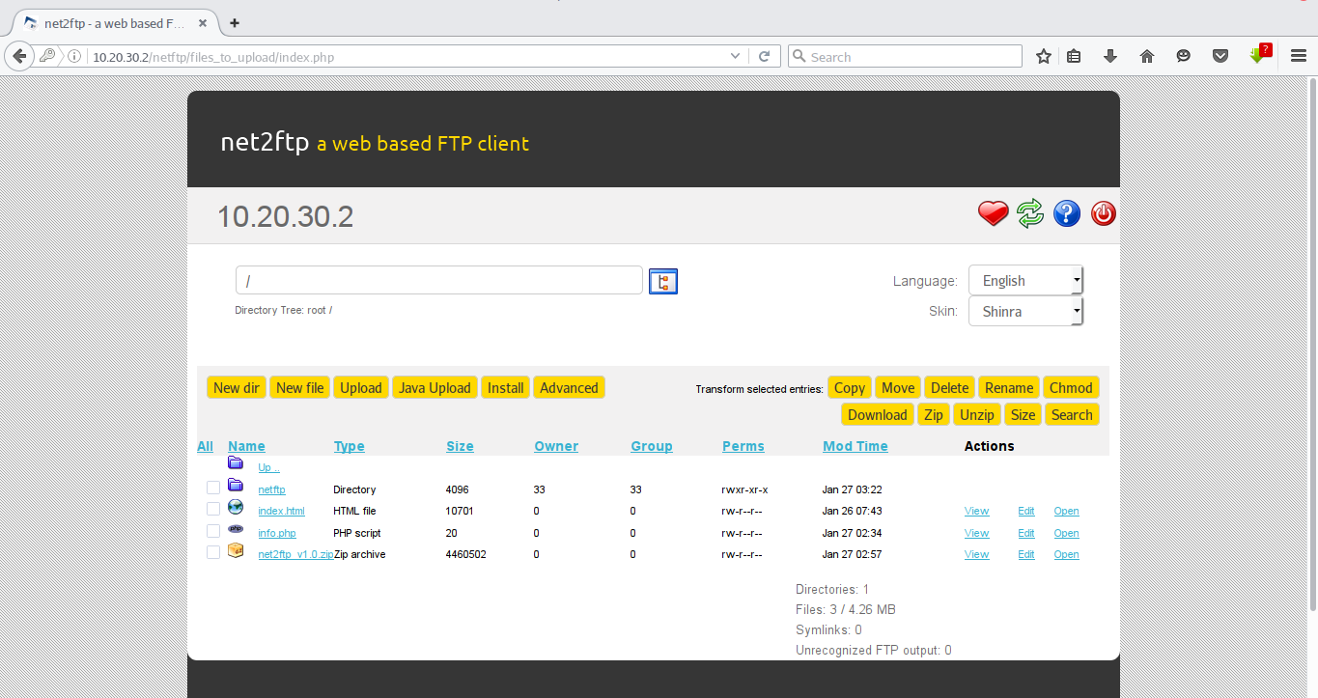Select the checkbox for net2ftp_v1.0.zip

pos(212,551)
